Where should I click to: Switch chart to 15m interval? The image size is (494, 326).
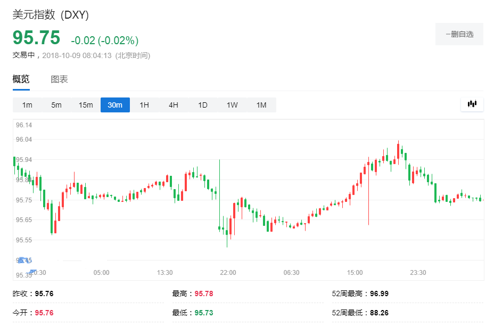(86, 105)
